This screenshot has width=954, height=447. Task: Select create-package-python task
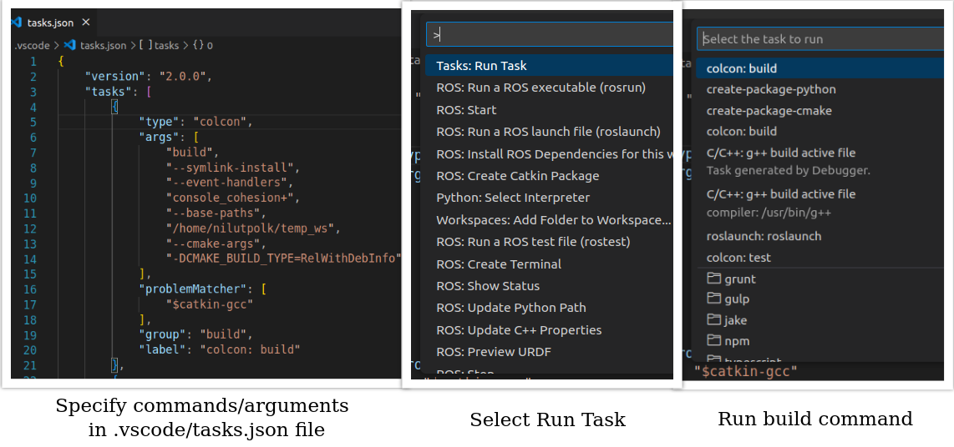pos(820,90)
